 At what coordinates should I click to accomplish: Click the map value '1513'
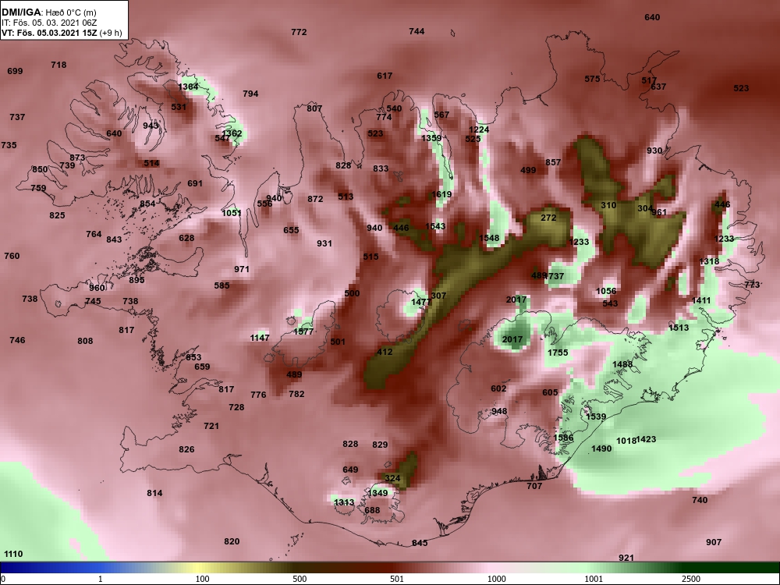(679, 328)
